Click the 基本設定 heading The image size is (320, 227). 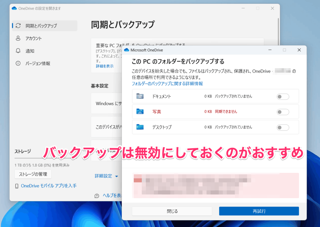[x=100, y=86]
